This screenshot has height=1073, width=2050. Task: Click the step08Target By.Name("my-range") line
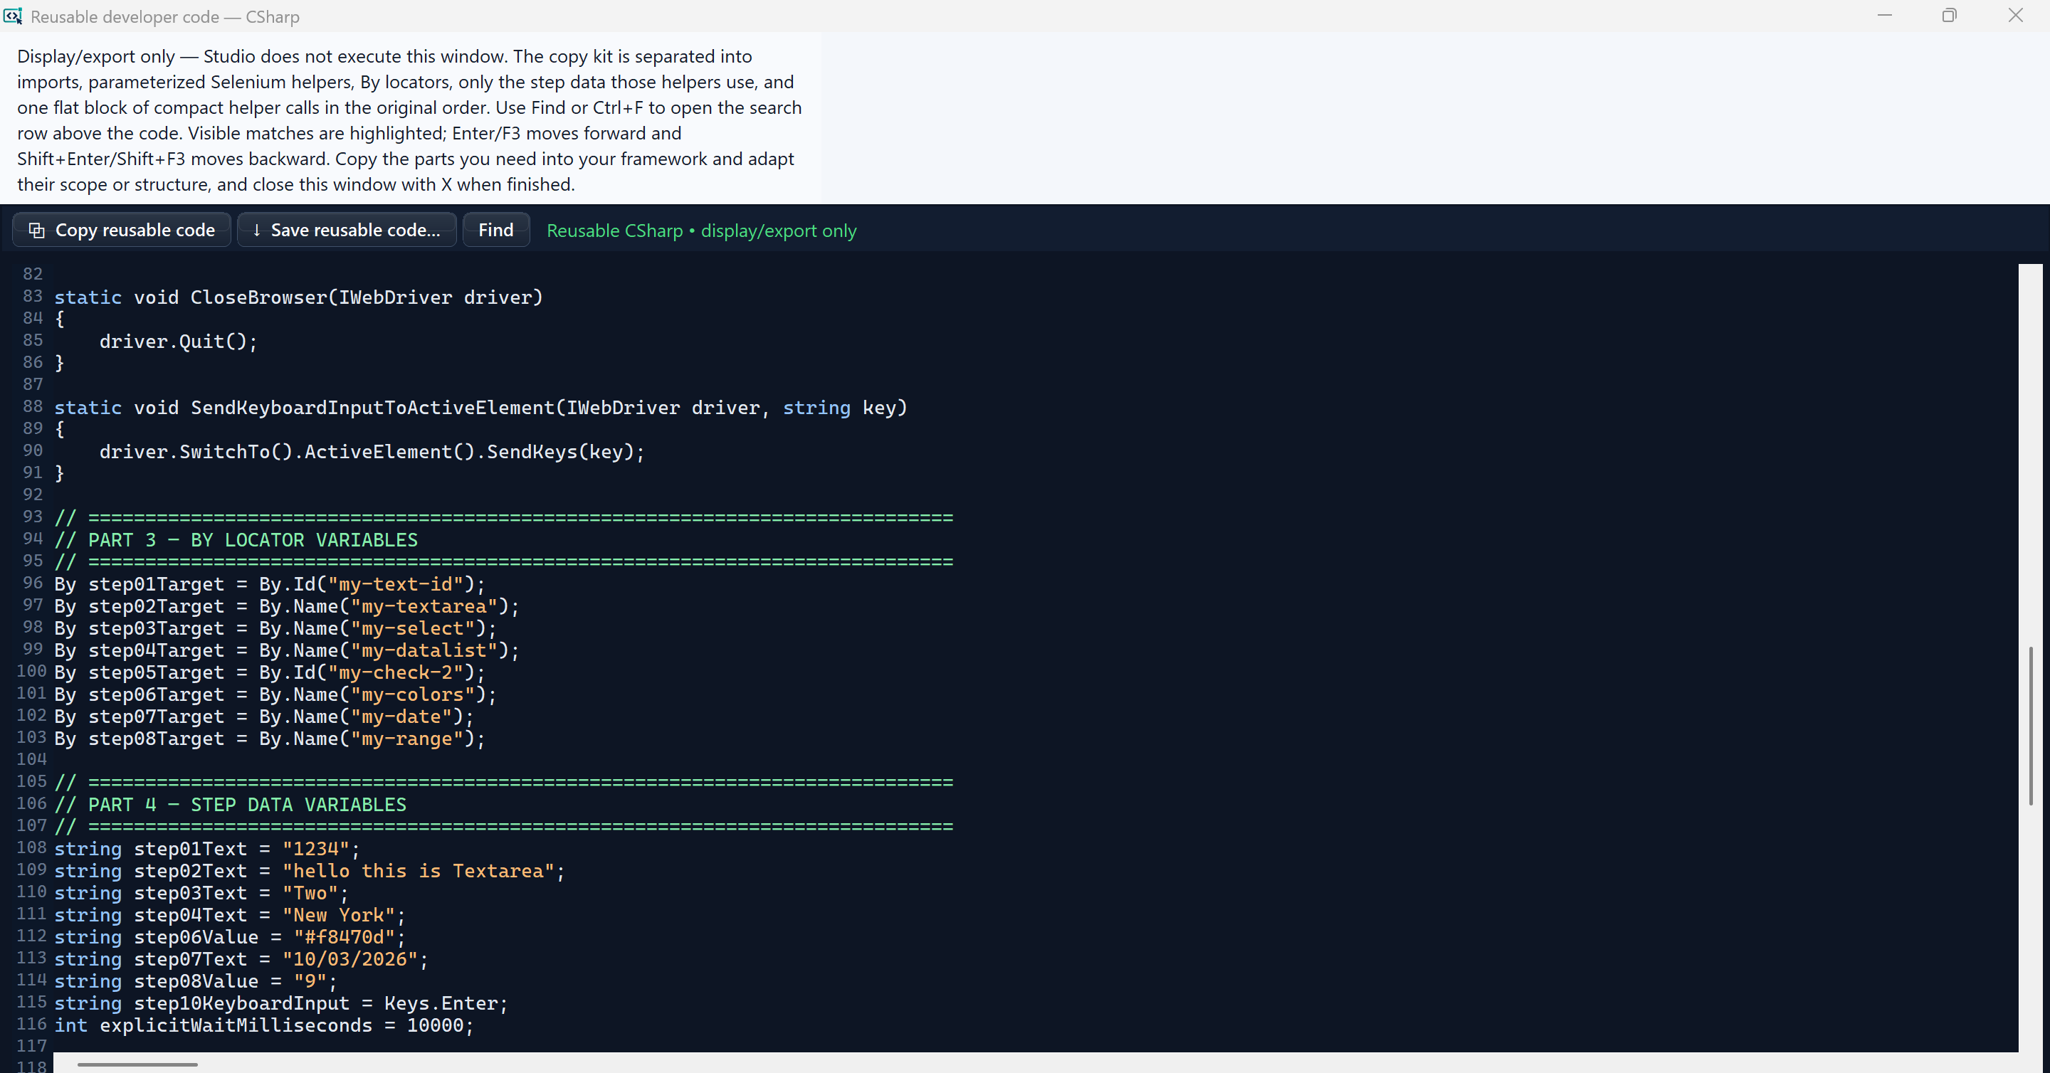point(269,739)
